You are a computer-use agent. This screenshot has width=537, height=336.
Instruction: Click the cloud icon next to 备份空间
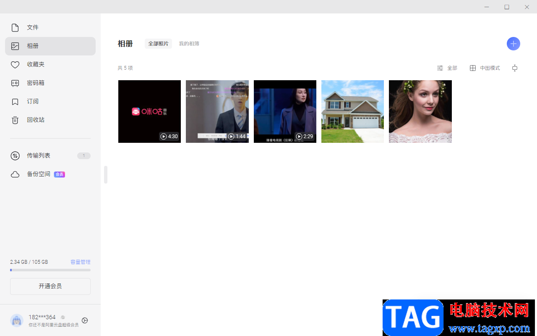point(15,174)
